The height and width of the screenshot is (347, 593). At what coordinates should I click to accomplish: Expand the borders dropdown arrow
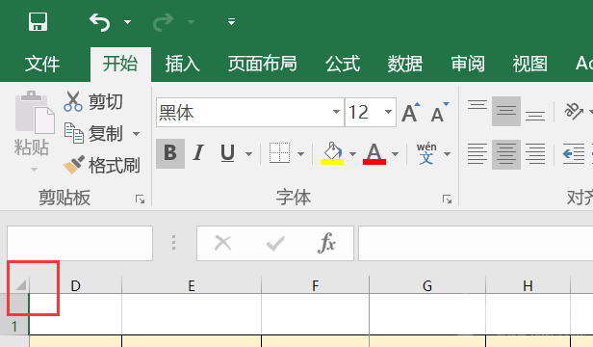coord(300,154)
